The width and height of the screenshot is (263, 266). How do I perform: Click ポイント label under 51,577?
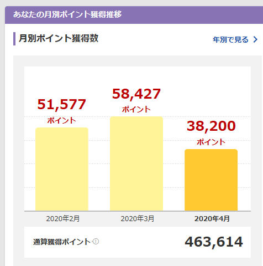(x=62, y=120)
